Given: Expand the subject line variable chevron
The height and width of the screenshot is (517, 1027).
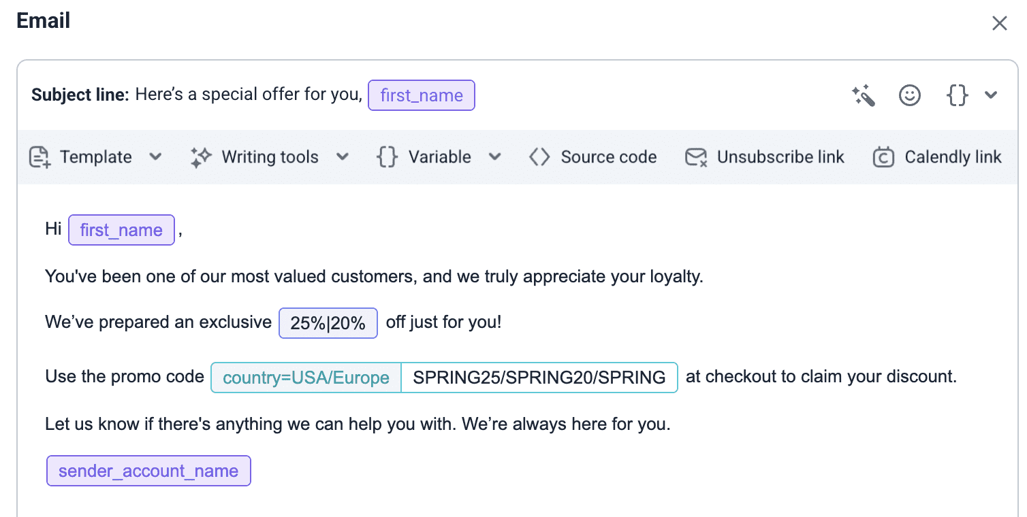Looking at the screenshot, I should coord(991,95).
